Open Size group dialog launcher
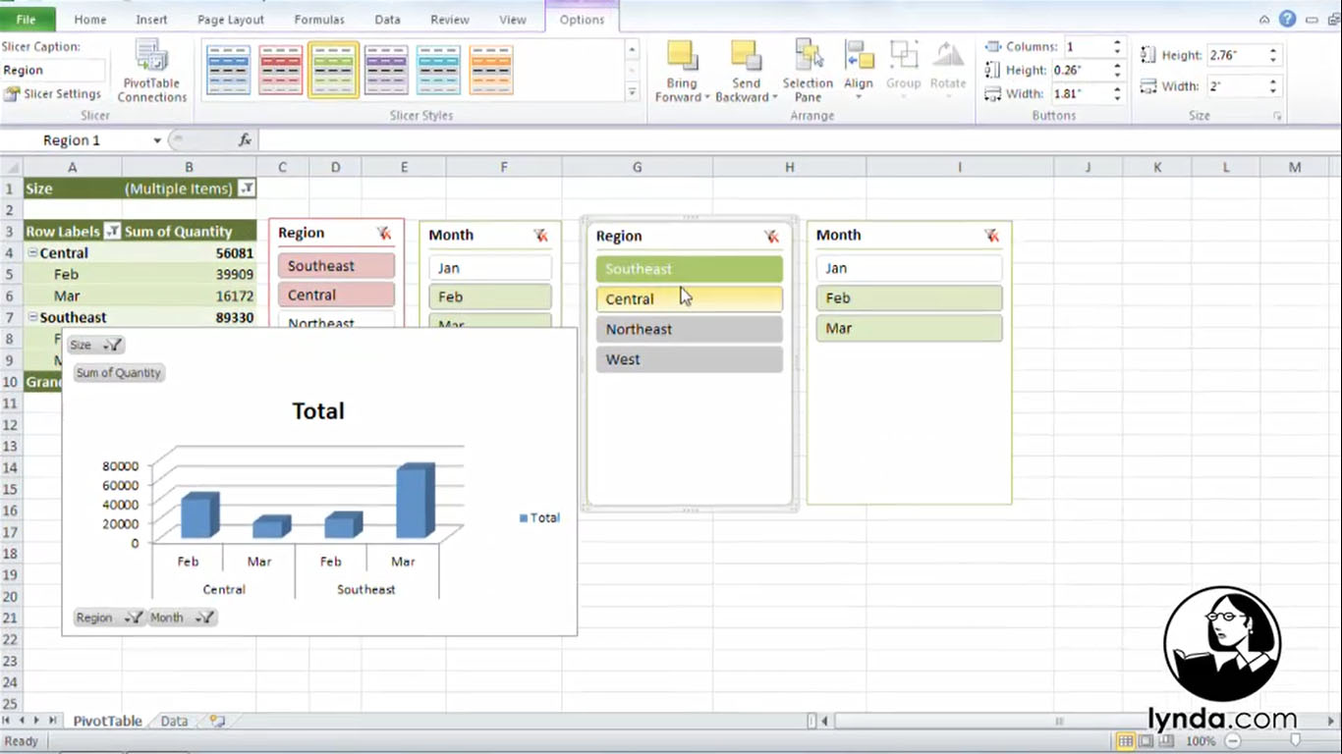Screen dimensions: 1342x754 [x=1278, y=117]
